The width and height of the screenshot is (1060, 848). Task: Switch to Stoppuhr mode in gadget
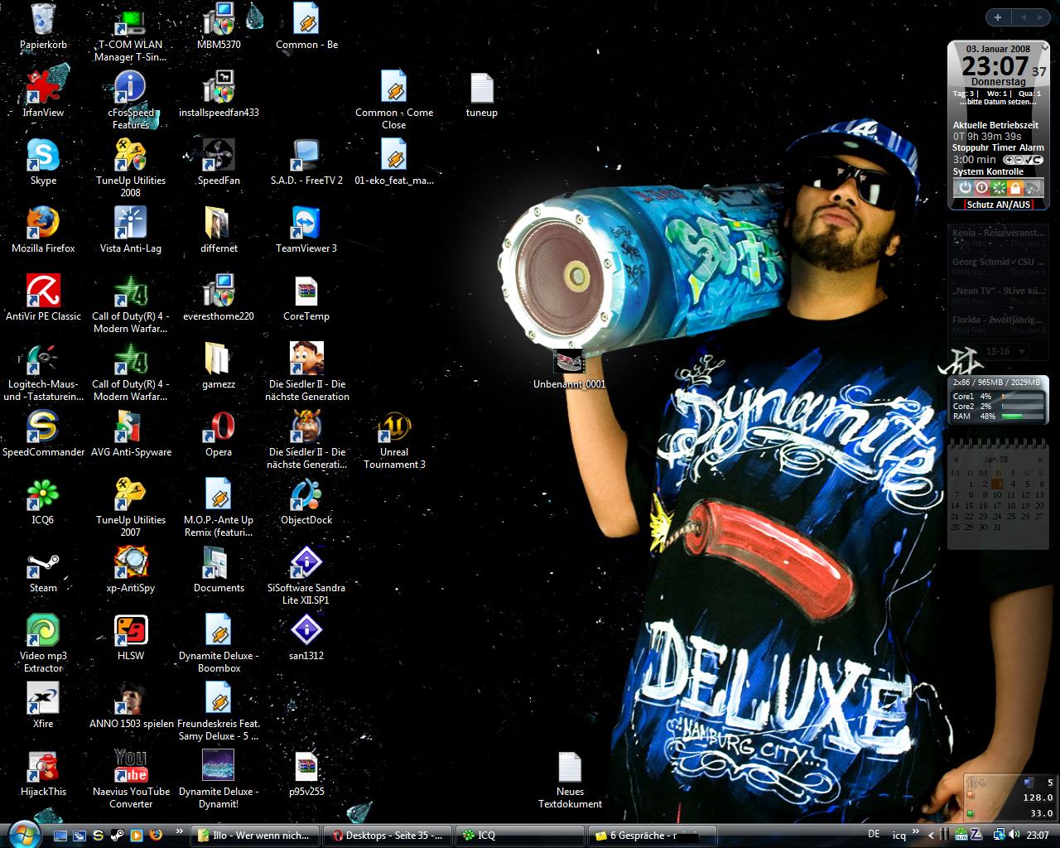(971, 147)
